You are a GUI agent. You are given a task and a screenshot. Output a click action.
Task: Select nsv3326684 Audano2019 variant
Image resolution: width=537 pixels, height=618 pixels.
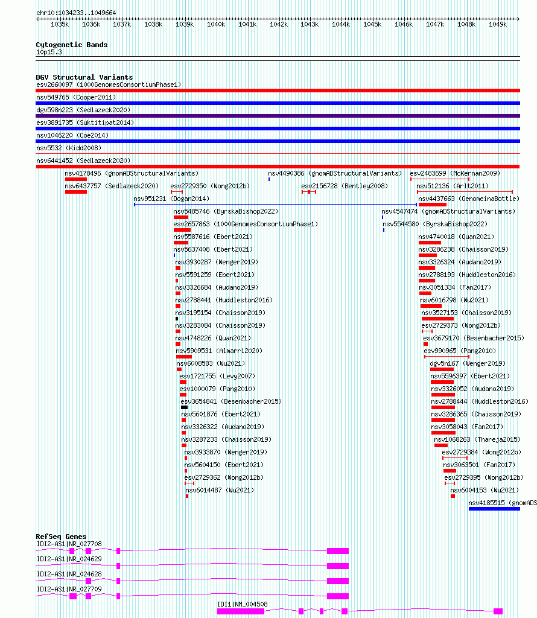tap(217, 287)
